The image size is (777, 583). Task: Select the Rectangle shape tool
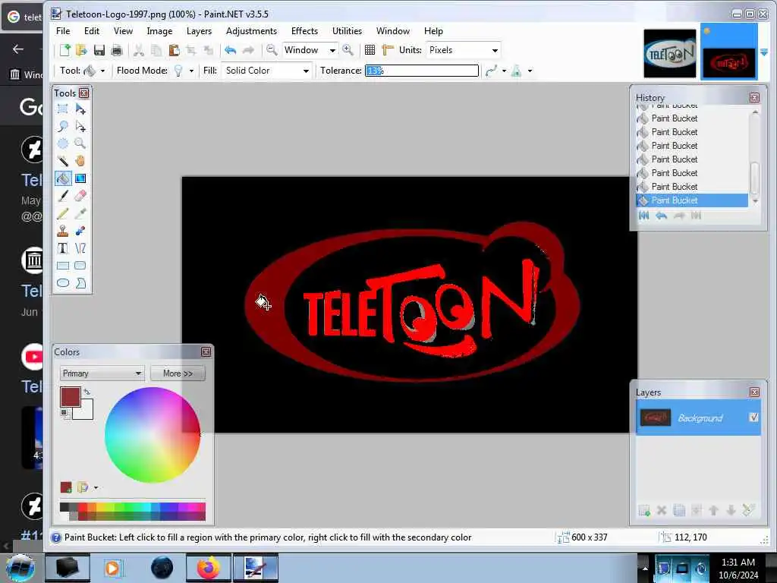click(x=63, y=266)
